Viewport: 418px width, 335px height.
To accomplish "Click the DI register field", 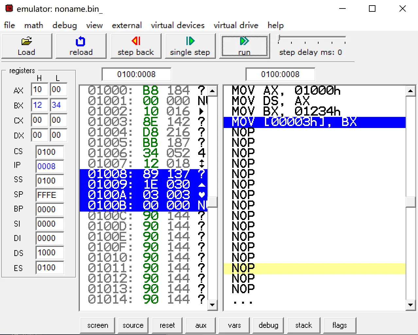I will [50, 238].
